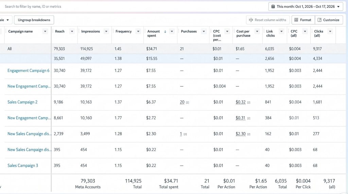This screenshot has height=194, width=348.
Task: Open Sales Campaign 2 link
Action: (x=22, y=102)
